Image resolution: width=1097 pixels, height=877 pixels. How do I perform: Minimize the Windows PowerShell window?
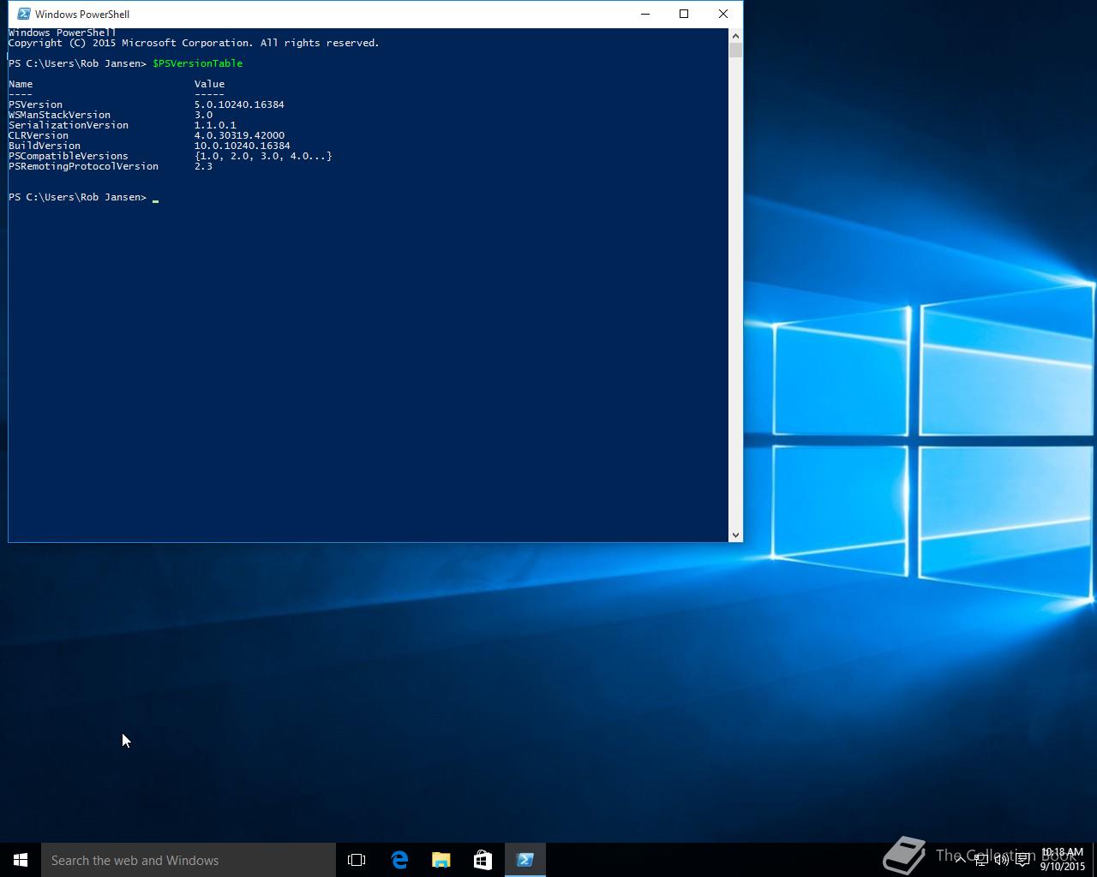tap(645, 14)
